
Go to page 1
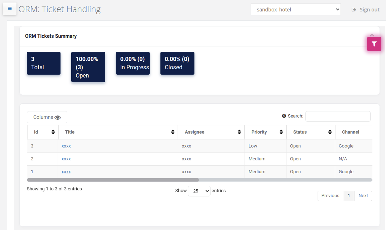point(349,196)
